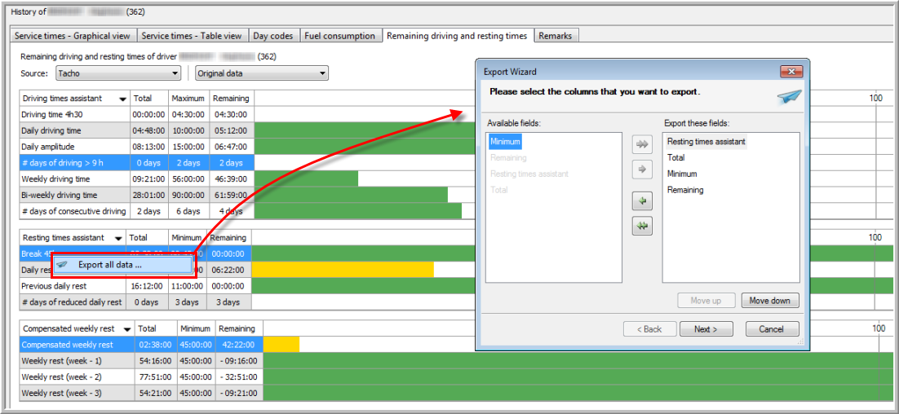Expand the Driving times assistant header dropdown
The width and height of the screenshot is (899, 414).
122,99
